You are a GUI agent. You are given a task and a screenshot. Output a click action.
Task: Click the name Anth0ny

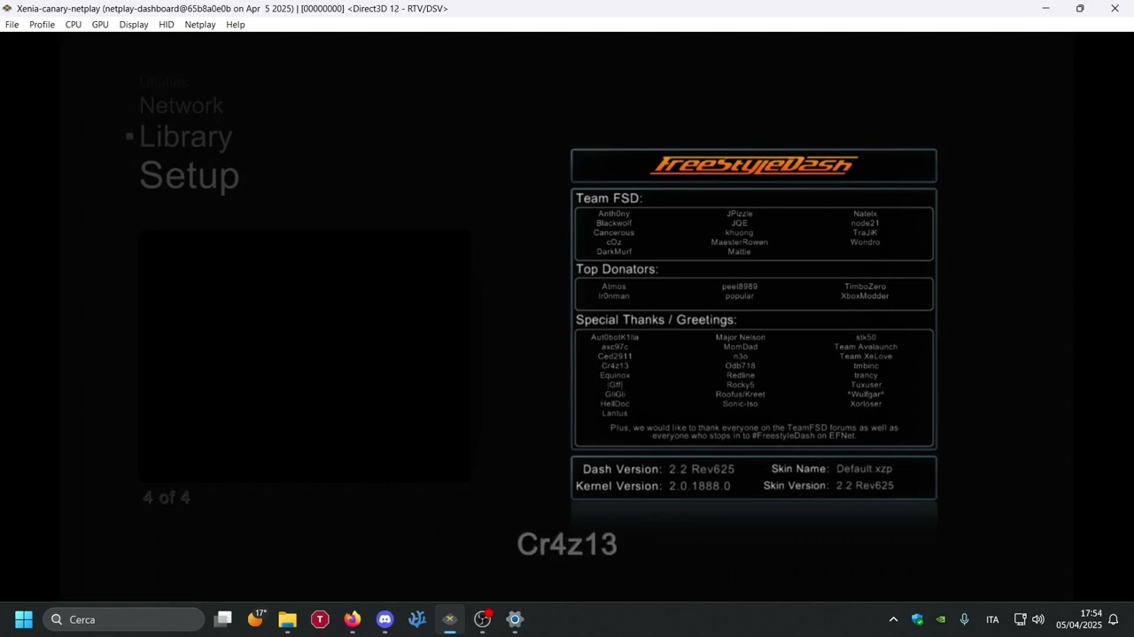614,214
